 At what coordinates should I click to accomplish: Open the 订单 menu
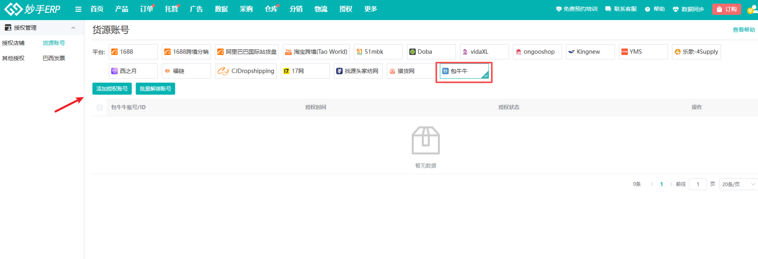146,9
